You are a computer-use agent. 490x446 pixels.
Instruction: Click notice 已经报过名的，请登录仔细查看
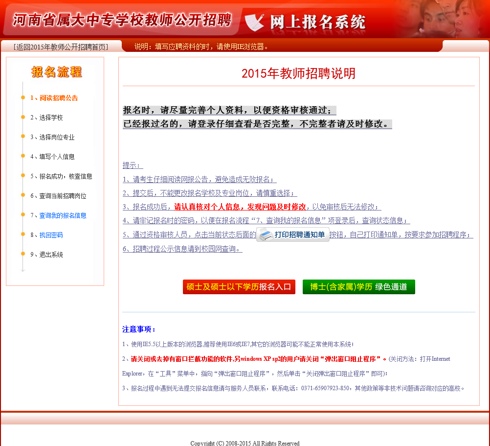click(257, 124)
